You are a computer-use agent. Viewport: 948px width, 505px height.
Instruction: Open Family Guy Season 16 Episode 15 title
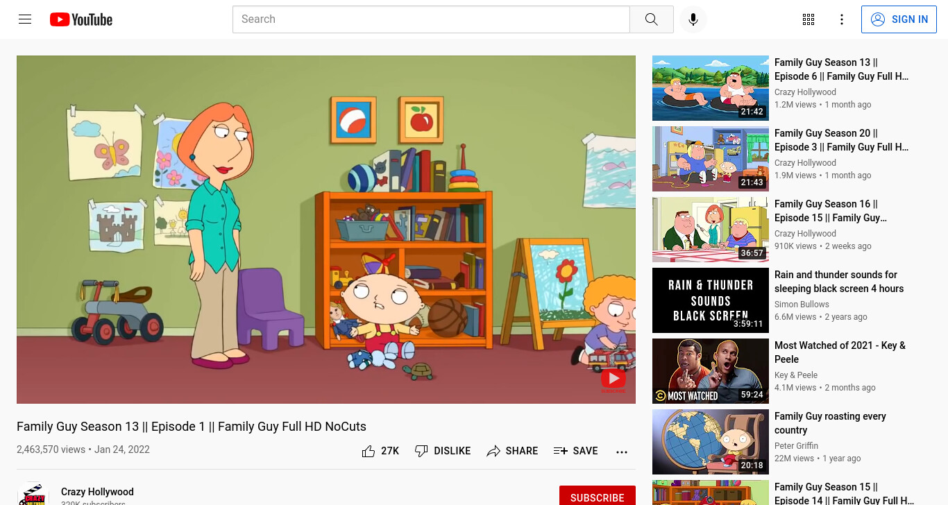(x=831, y=211)
